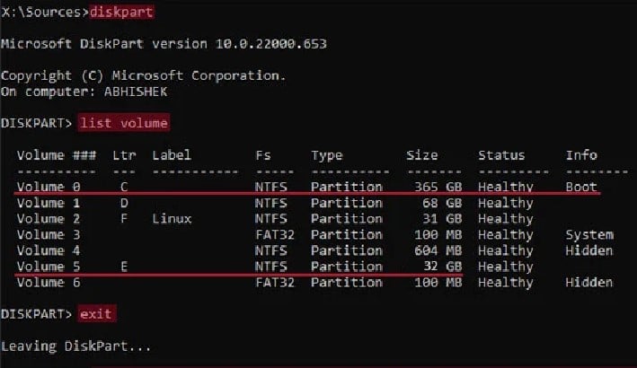Viewport: 637px width, 368px height.
Task: Select the Volume 0 row label
Action: coord(49,187)
